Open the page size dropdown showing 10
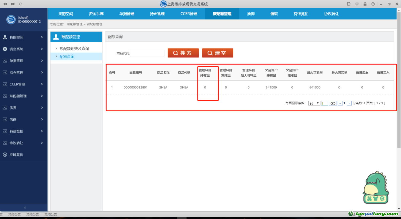 tap(314, 103)
